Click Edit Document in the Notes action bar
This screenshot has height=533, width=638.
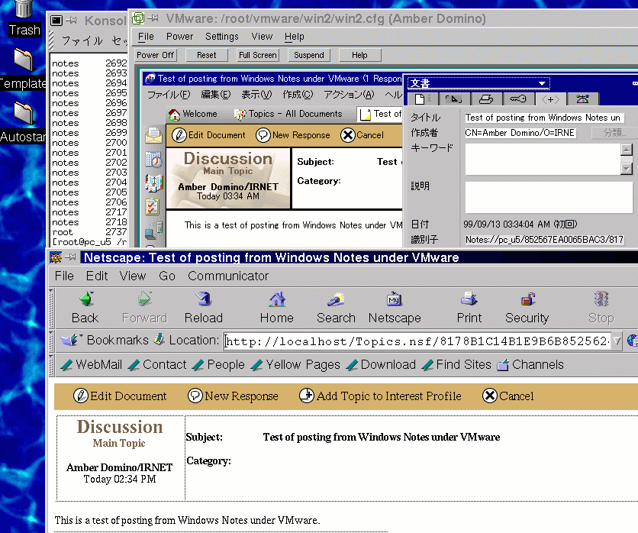pyautogui.click(x=208, y=135)
